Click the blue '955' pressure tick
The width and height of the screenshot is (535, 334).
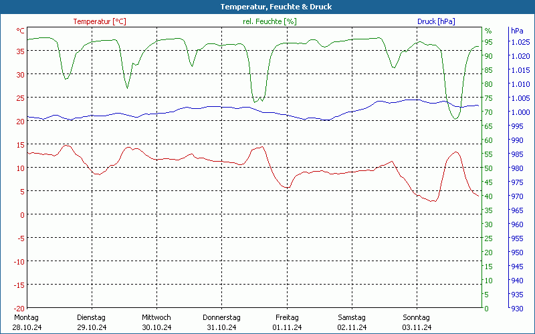(x=517, y=238)
